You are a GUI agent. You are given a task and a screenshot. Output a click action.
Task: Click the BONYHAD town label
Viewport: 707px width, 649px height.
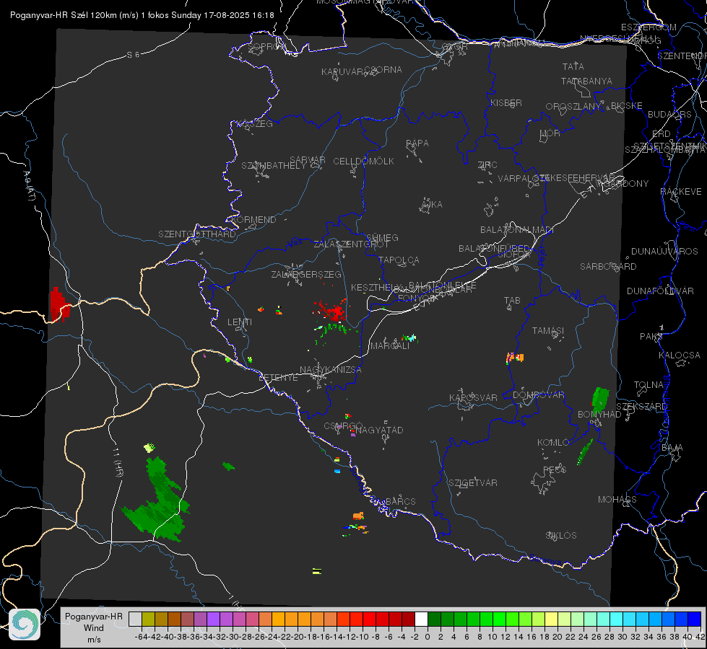click(599, 415)
